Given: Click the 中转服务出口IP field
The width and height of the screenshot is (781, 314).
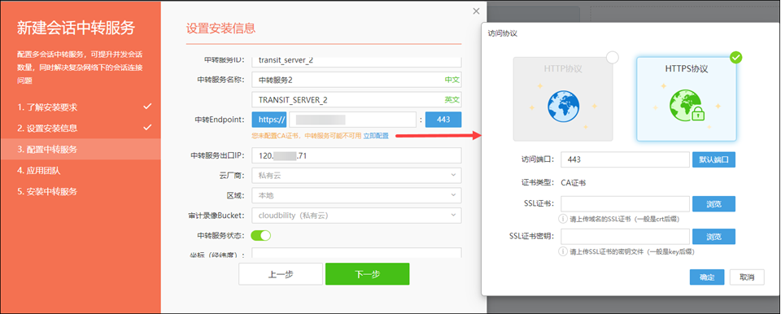Looking at the screenshot, I should (356, 155).
